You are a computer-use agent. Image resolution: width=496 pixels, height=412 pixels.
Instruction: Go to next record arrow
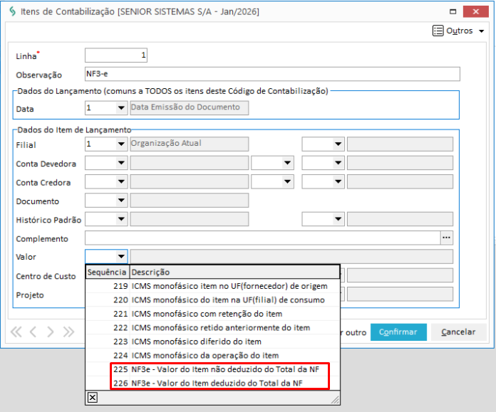pos(51,332)
